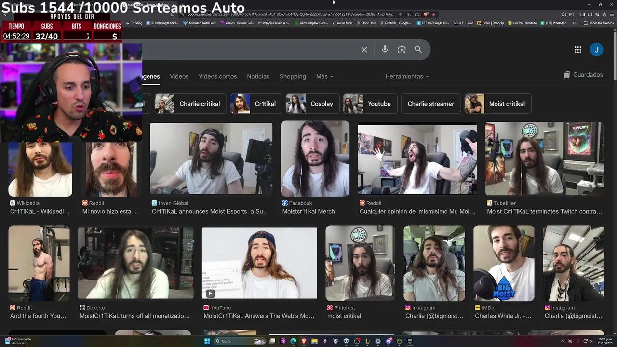Open Guardados saved items
The image size is (617, 347).
(583, 75)
